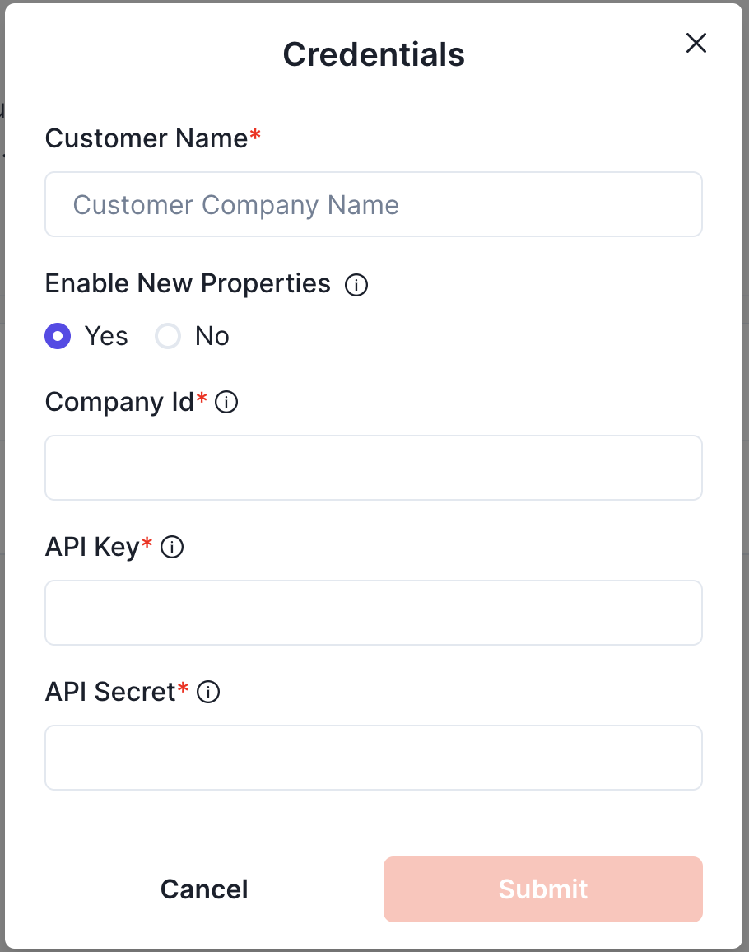Click the red asterisk beside Customer Name
This screenshot has width=749, height=952.
pos(255,135)
